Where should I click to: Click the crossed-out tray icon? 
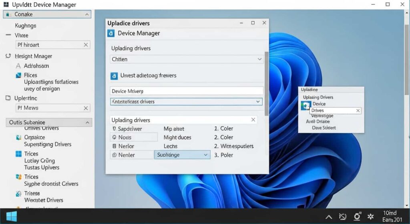(x=343, y=216)
